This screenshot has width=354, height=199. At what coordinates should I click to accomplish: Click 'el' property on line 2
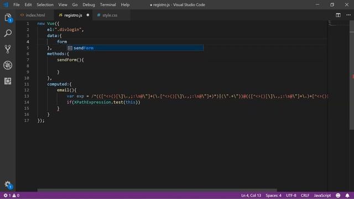coord(49,29)
